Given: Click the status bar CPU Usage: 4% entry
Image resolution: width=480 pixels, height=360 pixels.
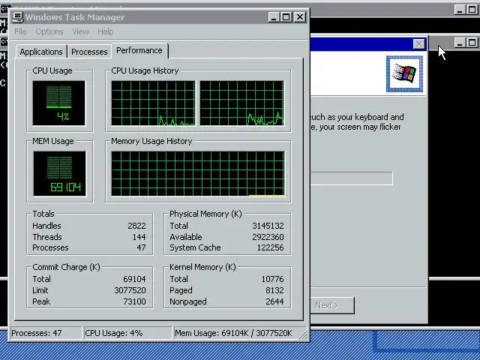Looking at the screenshot, I should [127, 333].
